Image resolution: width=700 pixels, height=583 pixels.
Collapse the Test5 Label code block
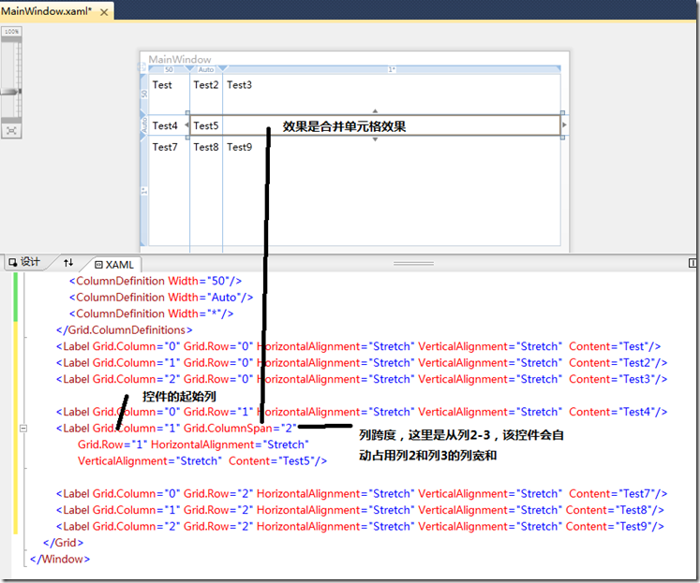pyautogui.click(x=23, y=429)
